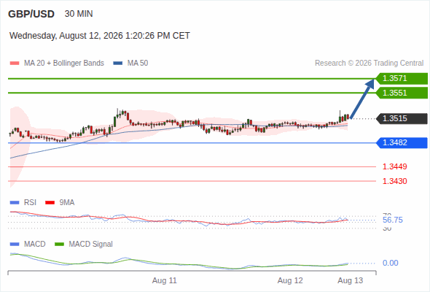Screen dimensions: 430x292
Task: Click the 1.3571 green resistance price tag
Action: point(402,79)
